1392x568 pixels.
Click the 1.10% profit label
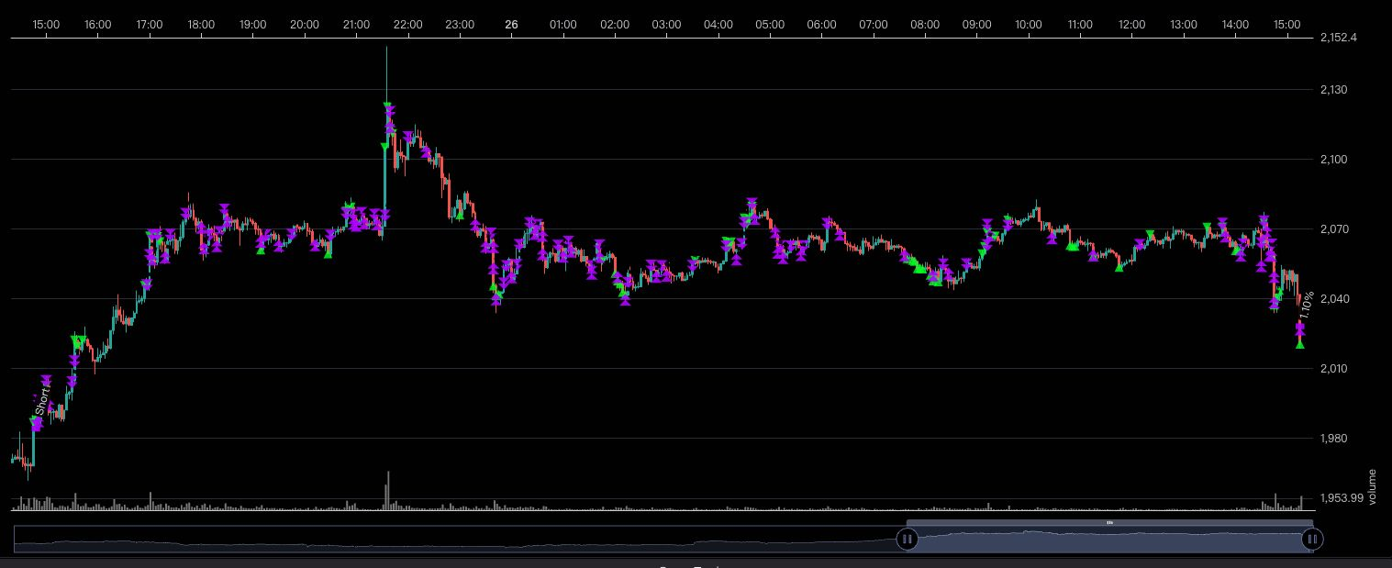(1308, 304)
